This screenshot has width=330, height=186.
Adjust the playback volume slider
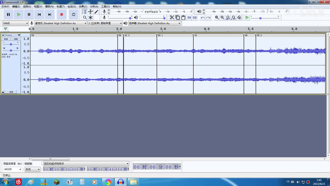(x=152, y=18)
